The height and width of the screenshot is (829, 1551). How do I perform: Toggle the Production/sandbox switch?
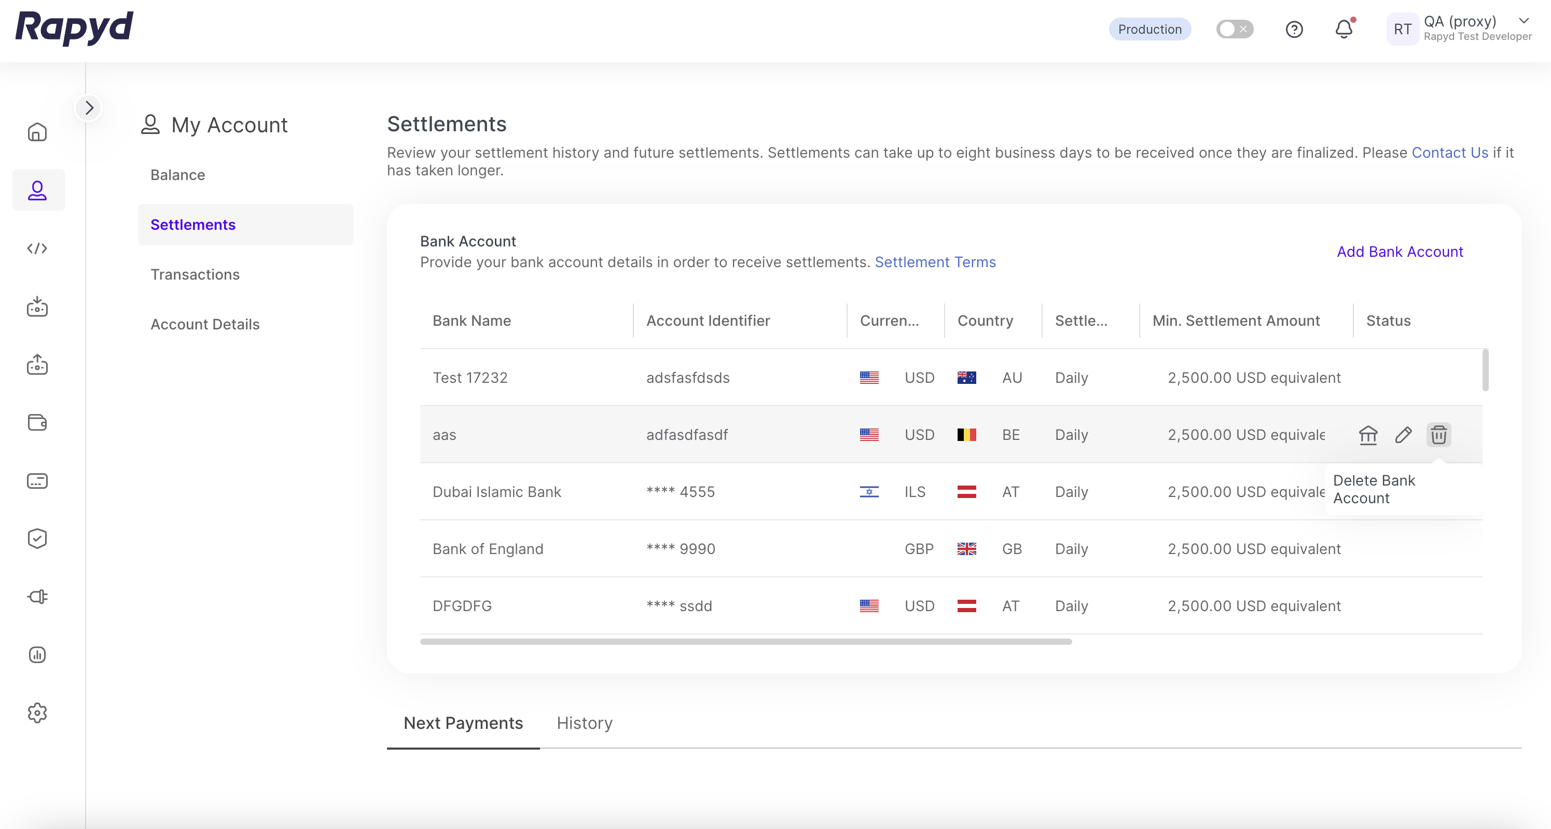(x=1234, y=29)
